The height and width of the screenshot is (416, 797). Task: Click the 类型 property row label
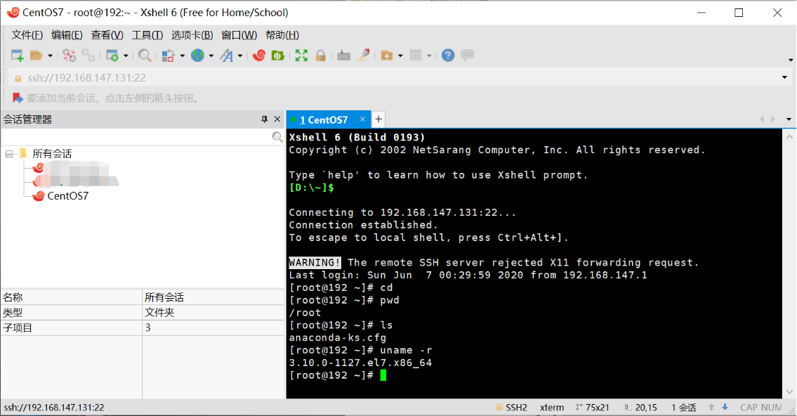13,312
